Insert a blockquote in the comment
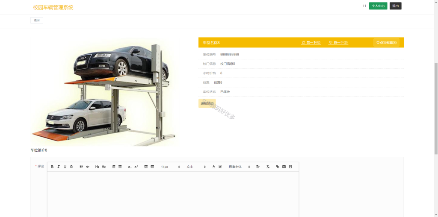Viewport: 438px width, 217px height. click(x=81, y=167)
